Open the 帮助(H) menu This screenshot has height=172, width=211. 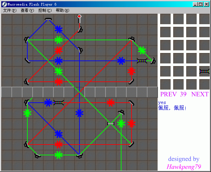tap(62, 10)
